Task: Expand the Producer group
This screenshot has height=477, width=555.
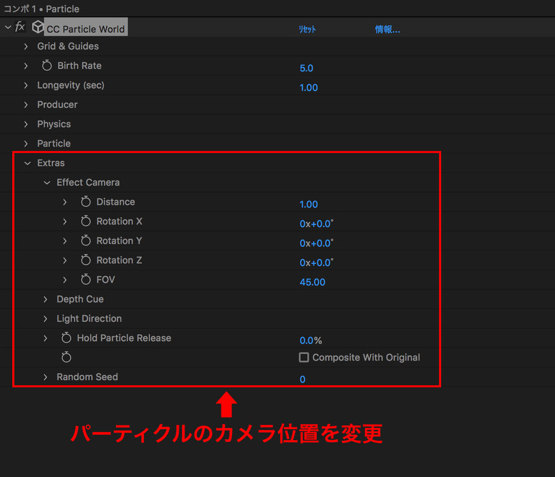Action: (26, 105)
